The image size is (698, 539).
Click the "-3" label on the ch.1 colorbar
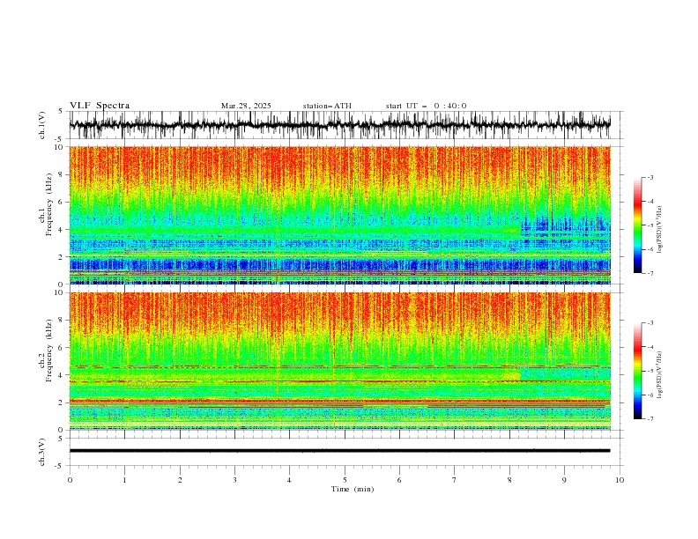pos(650,177)
